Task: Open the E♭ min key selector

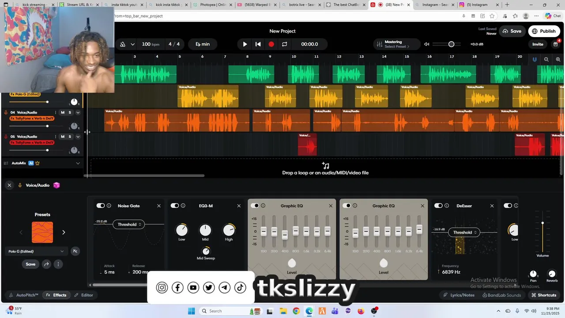Action: click(203, 44)
